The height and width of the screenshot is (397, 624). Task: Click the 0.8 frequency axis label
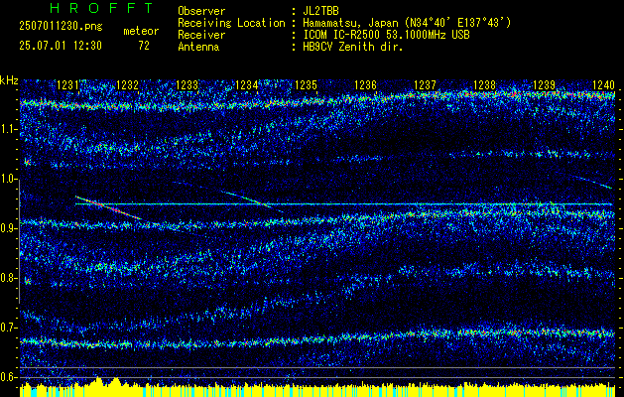[9, 278]
